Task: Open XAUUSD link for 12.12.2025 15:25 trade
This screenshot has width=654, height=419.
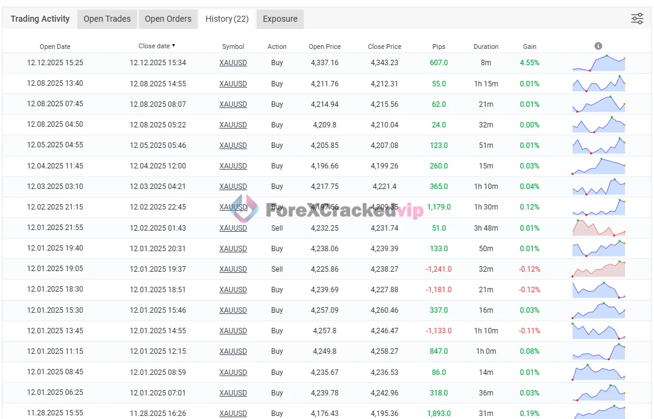Action: [233, 63]
